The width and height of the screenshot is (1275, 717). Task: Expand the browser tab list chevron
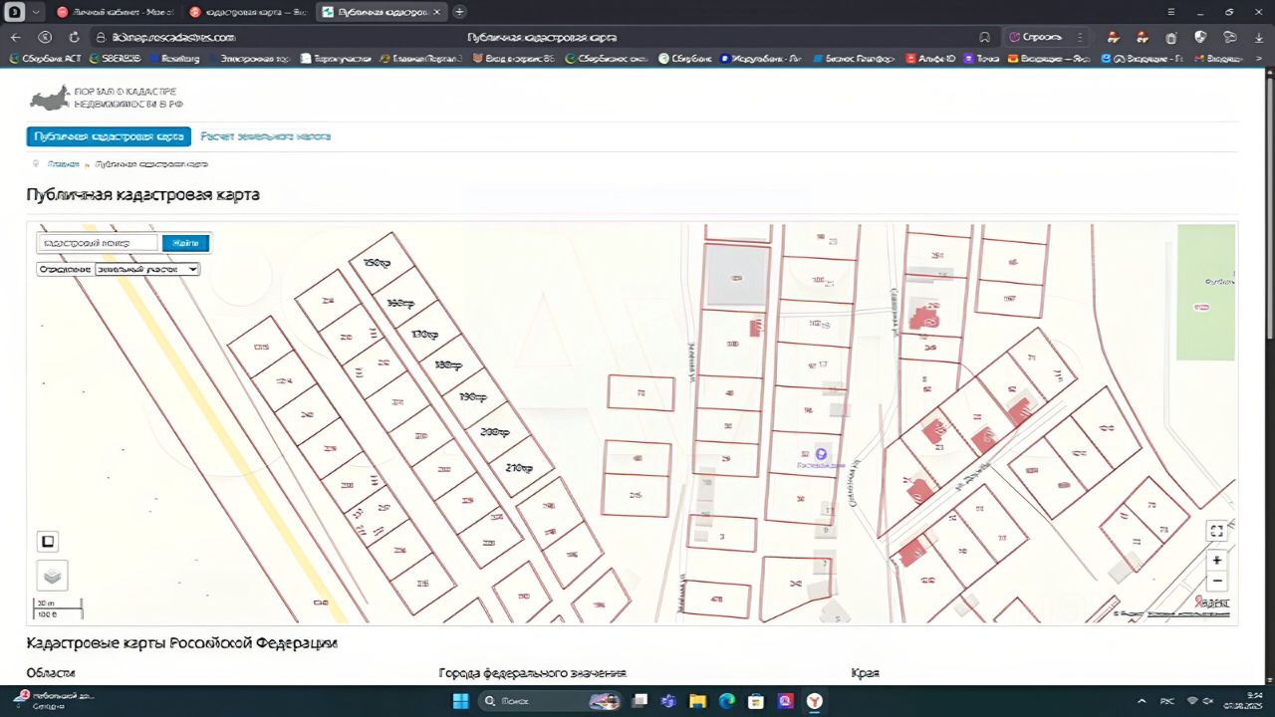37,12
